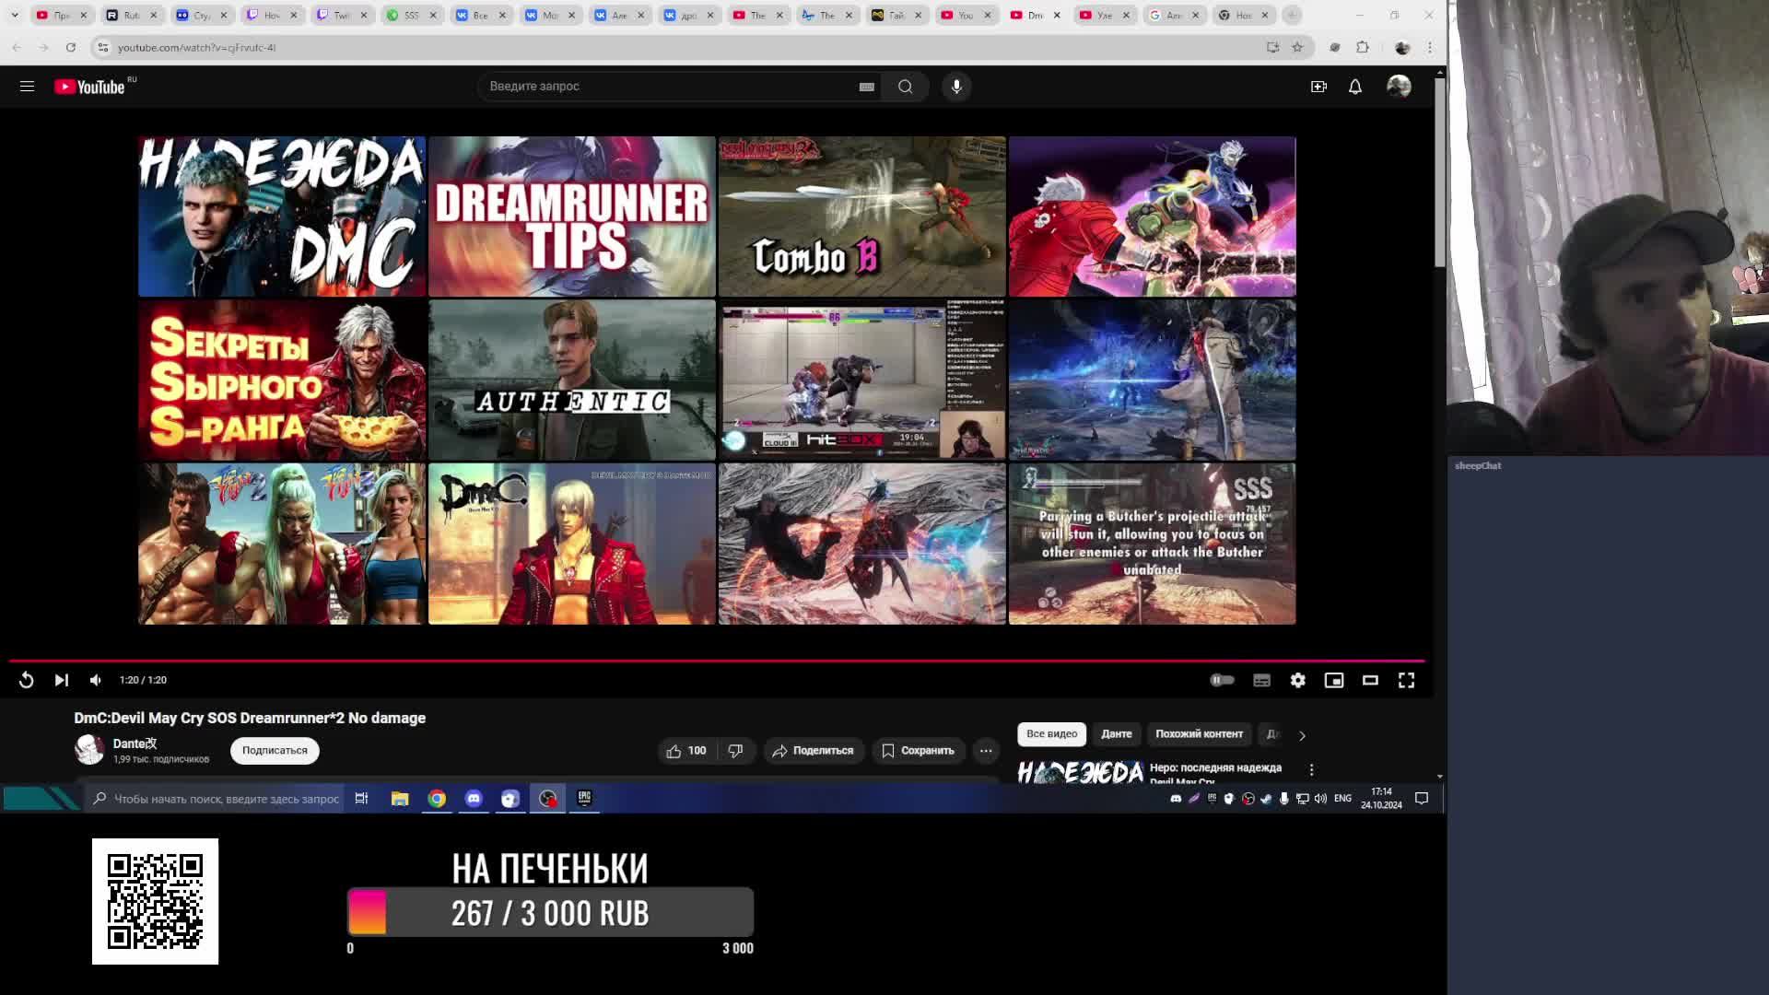This screenshot has height=995, width=1769.
Task: Switch to theater mode view
Action: tap(1370, 680)
